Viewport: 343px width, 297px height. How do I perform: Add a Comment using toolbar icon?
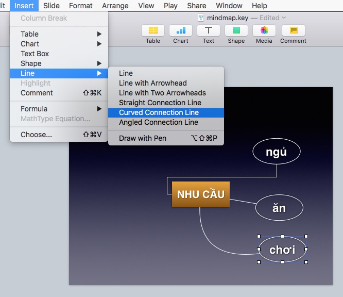coord(293,30)
